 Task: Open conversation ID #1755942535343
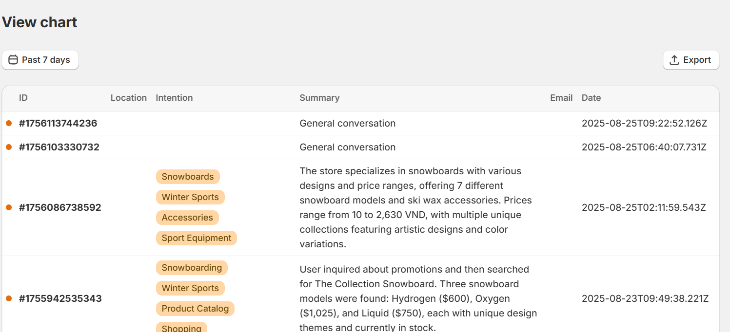[60, 298]
